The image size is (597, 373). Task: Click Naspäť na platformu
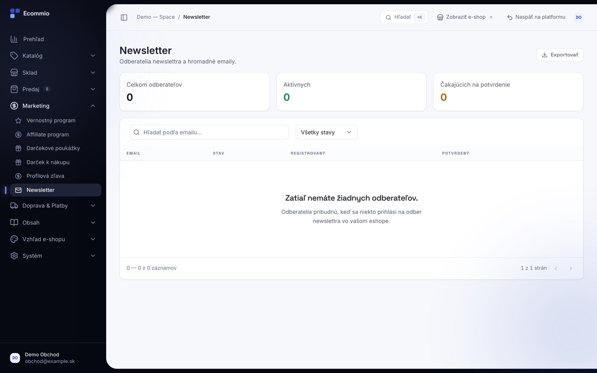click(536, 17)
